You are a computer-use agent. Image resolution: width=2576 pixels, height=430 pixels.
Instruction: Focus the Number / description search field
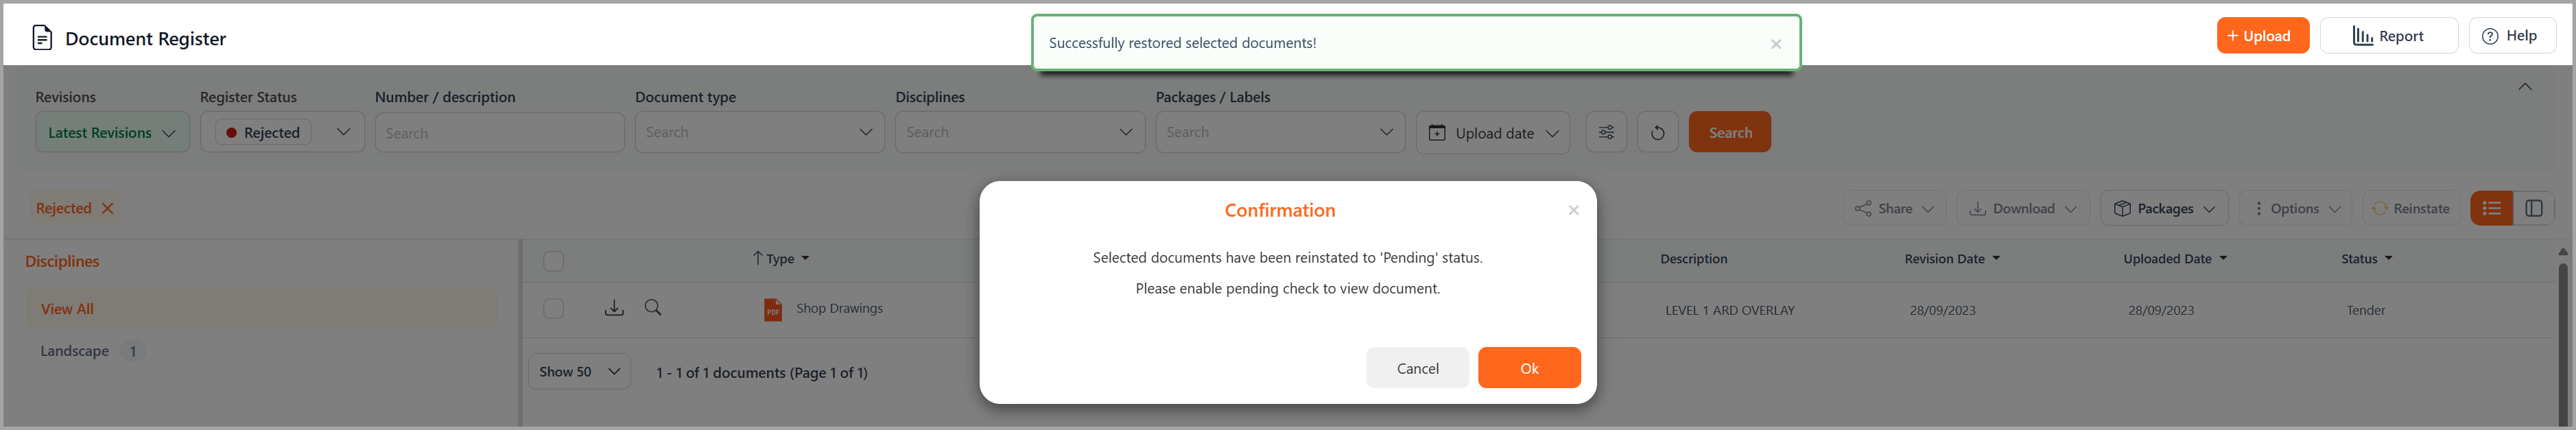click(499, 132)
